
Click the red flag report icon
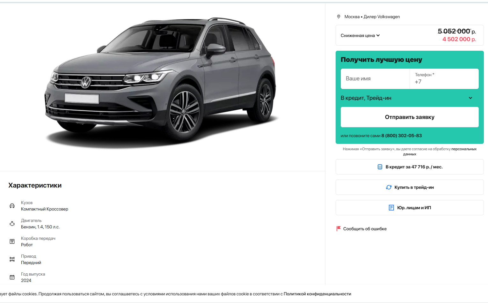point(339,229)
